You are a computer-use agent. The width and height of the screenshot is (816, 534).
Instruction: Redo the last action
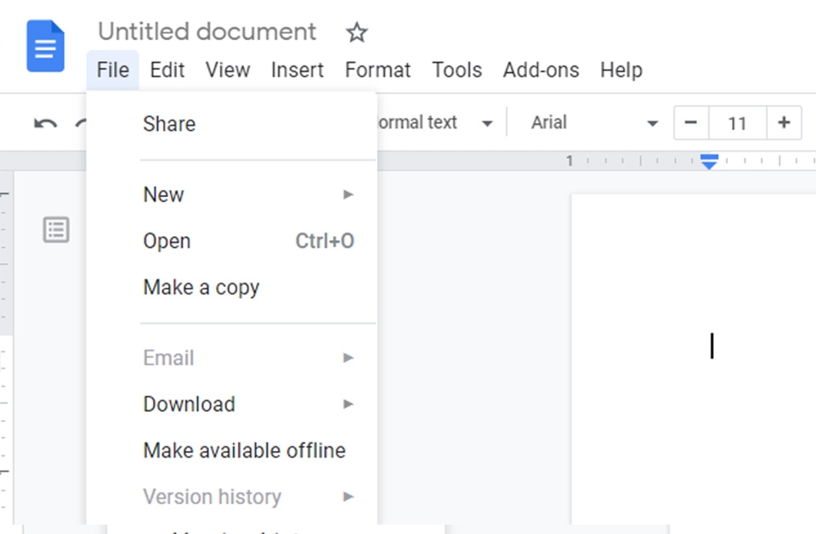[81, 122]
